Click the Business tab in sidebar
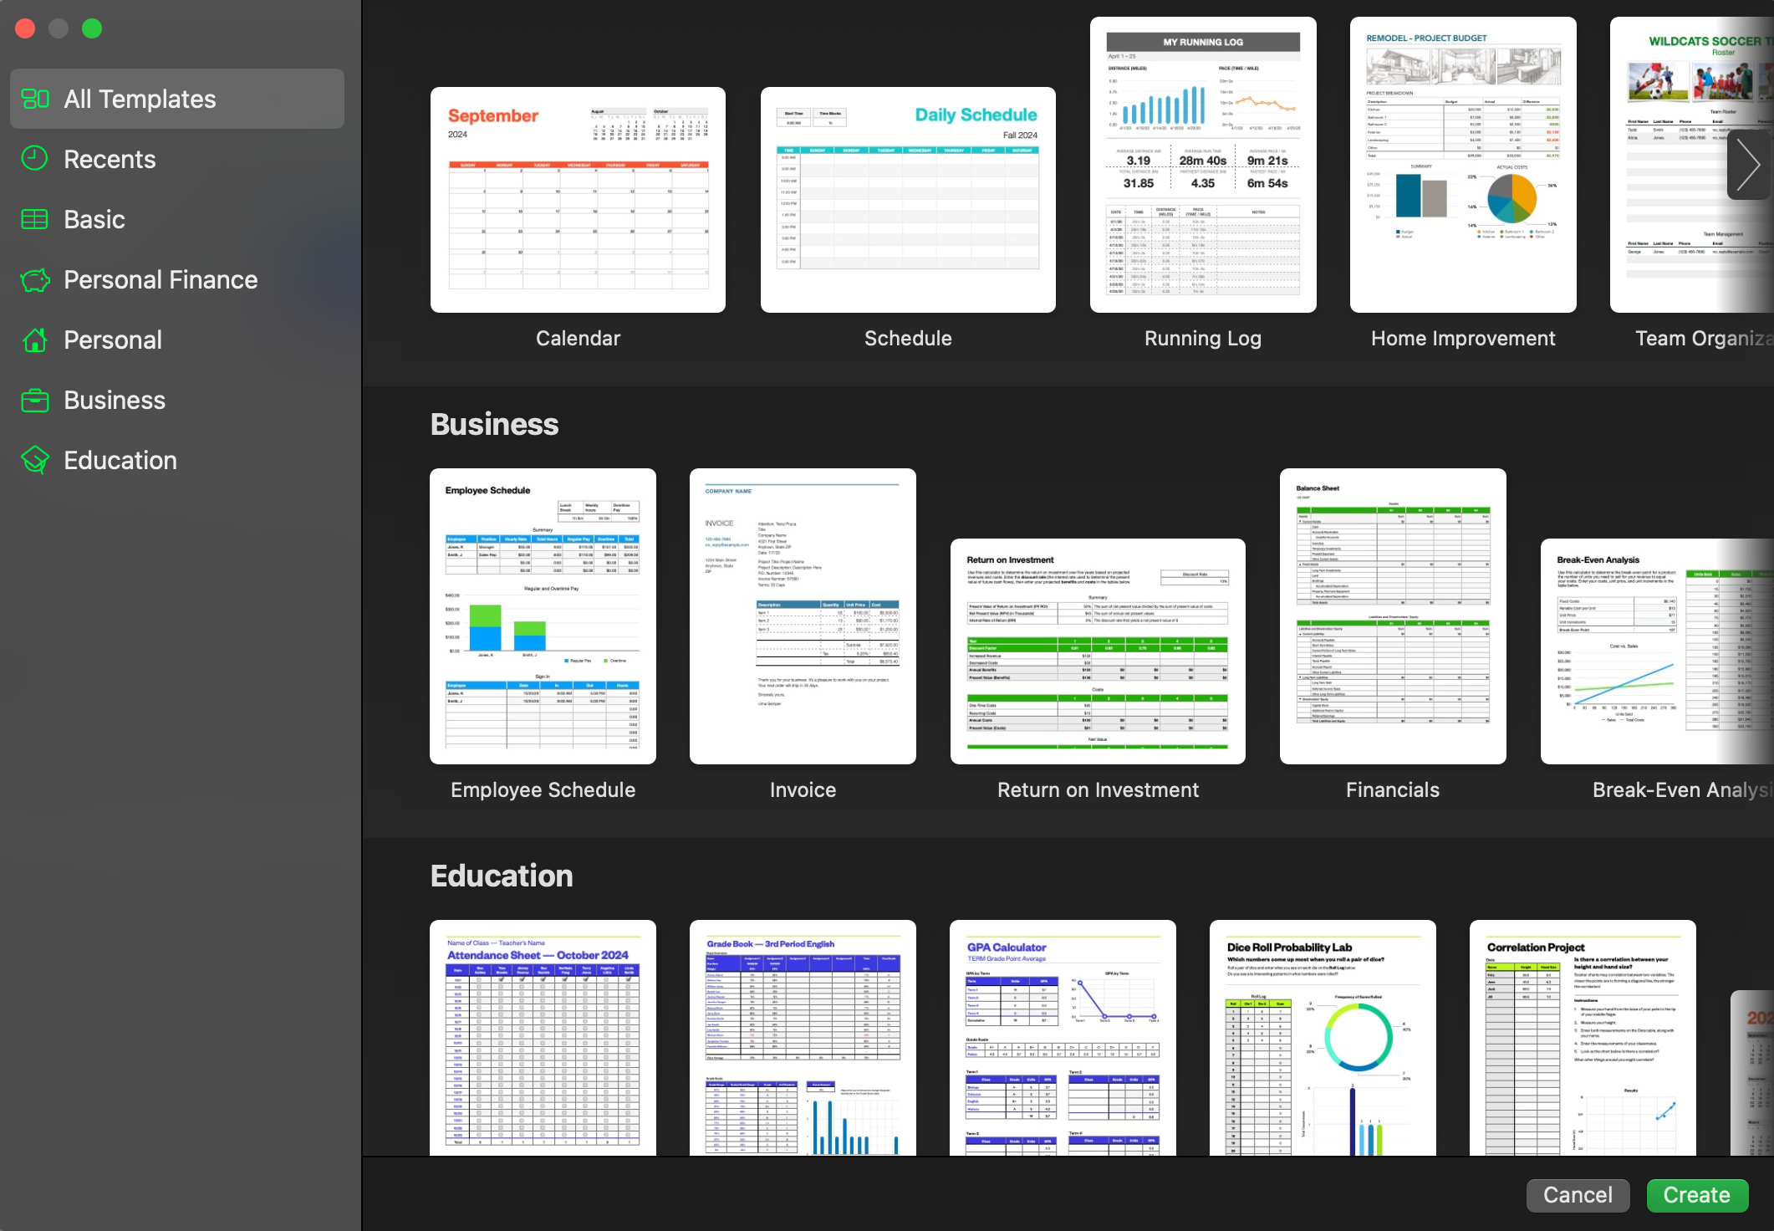Image resolution: width=1774 pixels, height=1231 pixels. pyautogui.click(x=115, y=401)
